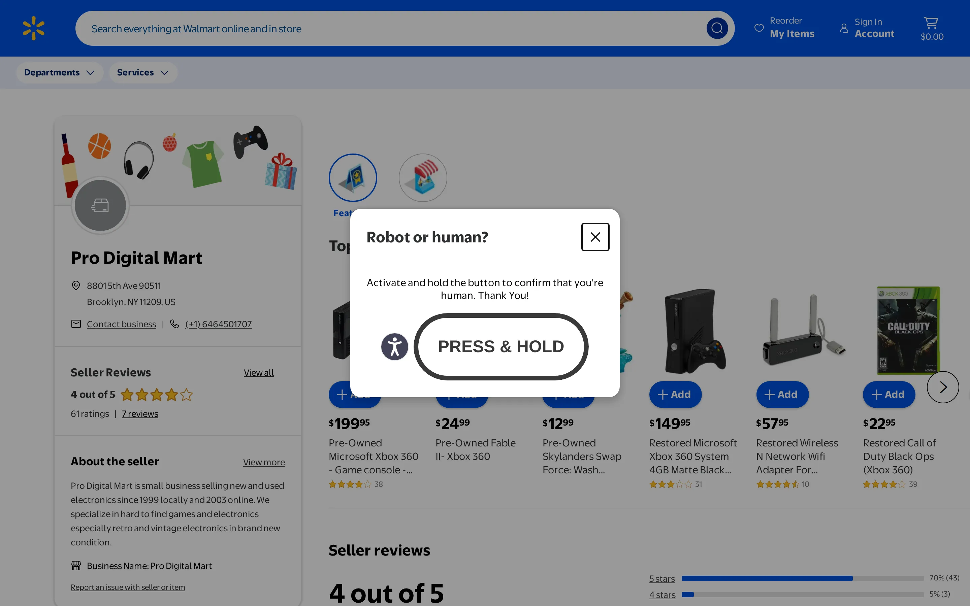Add the $57.95 Wifi Adapter to cart
970x606 pixels.
tap(782, 394)
